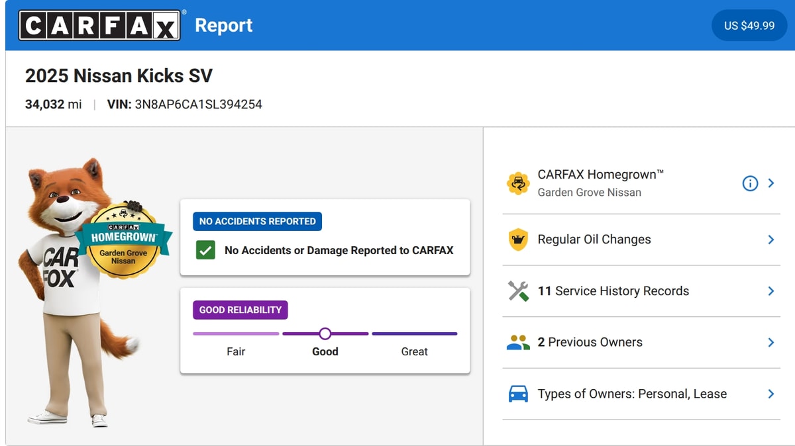The width and height of the screenshot is (795, 446).
Task: Click Garden Grove Nissan under CARFAX Homegrown
Action: click(590, 193)
